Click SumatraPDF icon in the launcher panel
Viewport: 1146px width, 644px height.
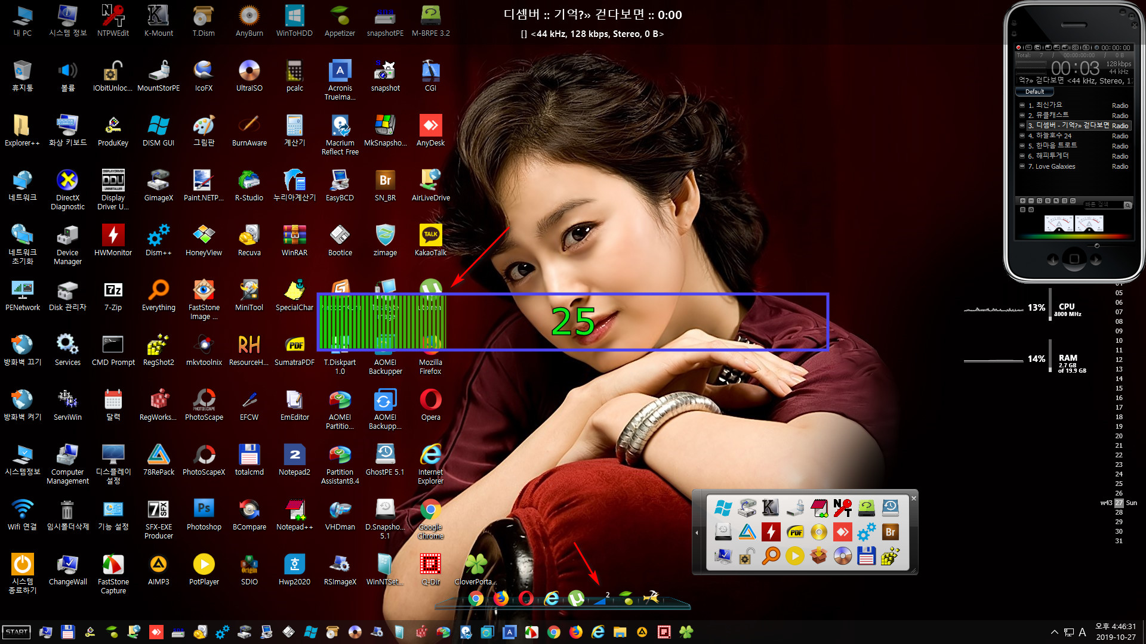click(794, 532)
